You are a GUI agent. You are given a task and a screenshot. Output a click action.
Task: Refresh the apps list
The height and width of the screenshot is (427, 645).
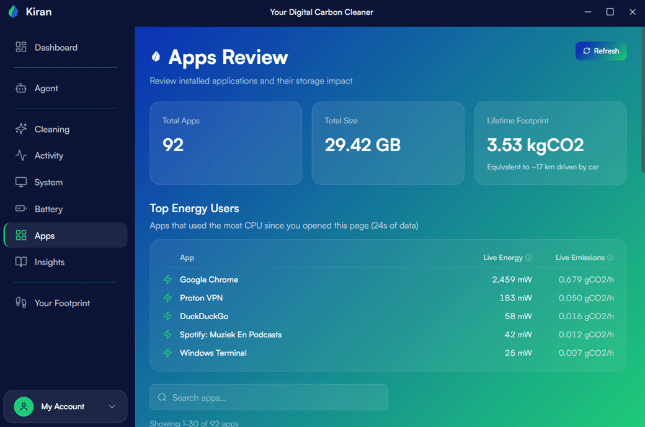600,51
